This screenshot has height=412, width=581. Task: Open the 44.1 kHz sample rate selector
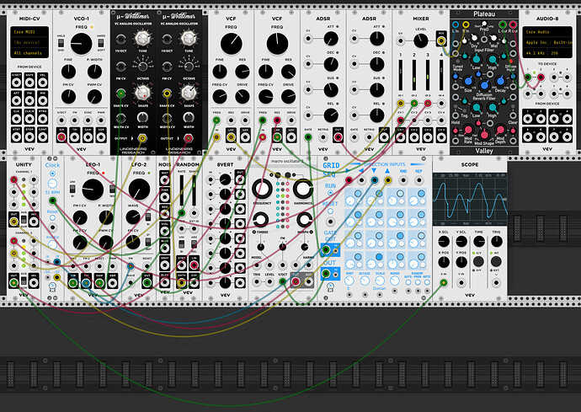click(536, 53)
